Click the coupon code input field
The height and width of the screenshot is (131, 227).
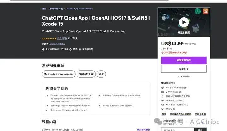pos(178,129)
